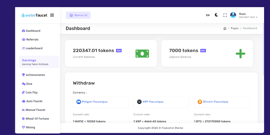
Task: Enter fullscreen using the fullscreen icon
Action: [225, 15]
